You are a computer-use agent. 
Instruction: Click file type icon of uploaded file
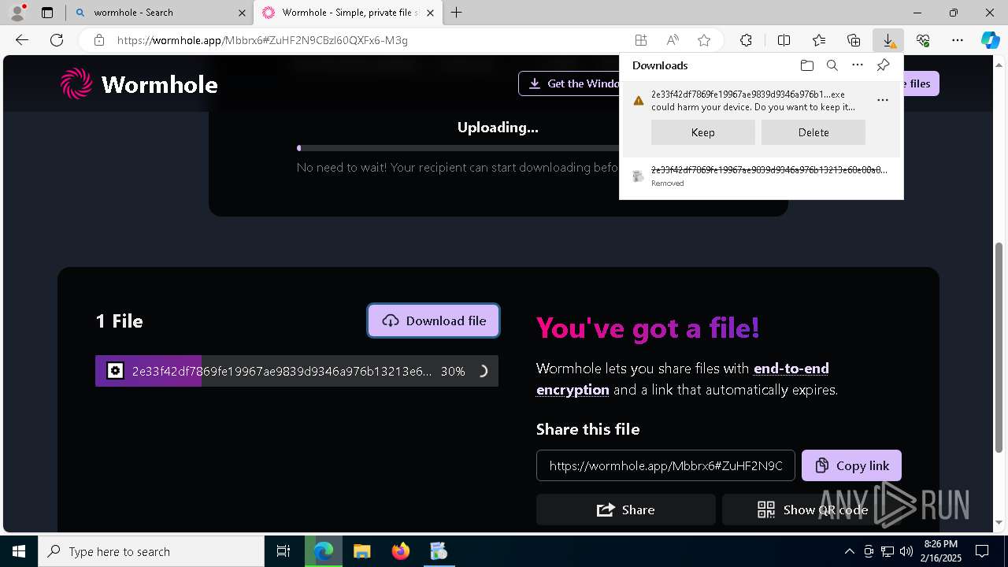(x=115, y=371)
